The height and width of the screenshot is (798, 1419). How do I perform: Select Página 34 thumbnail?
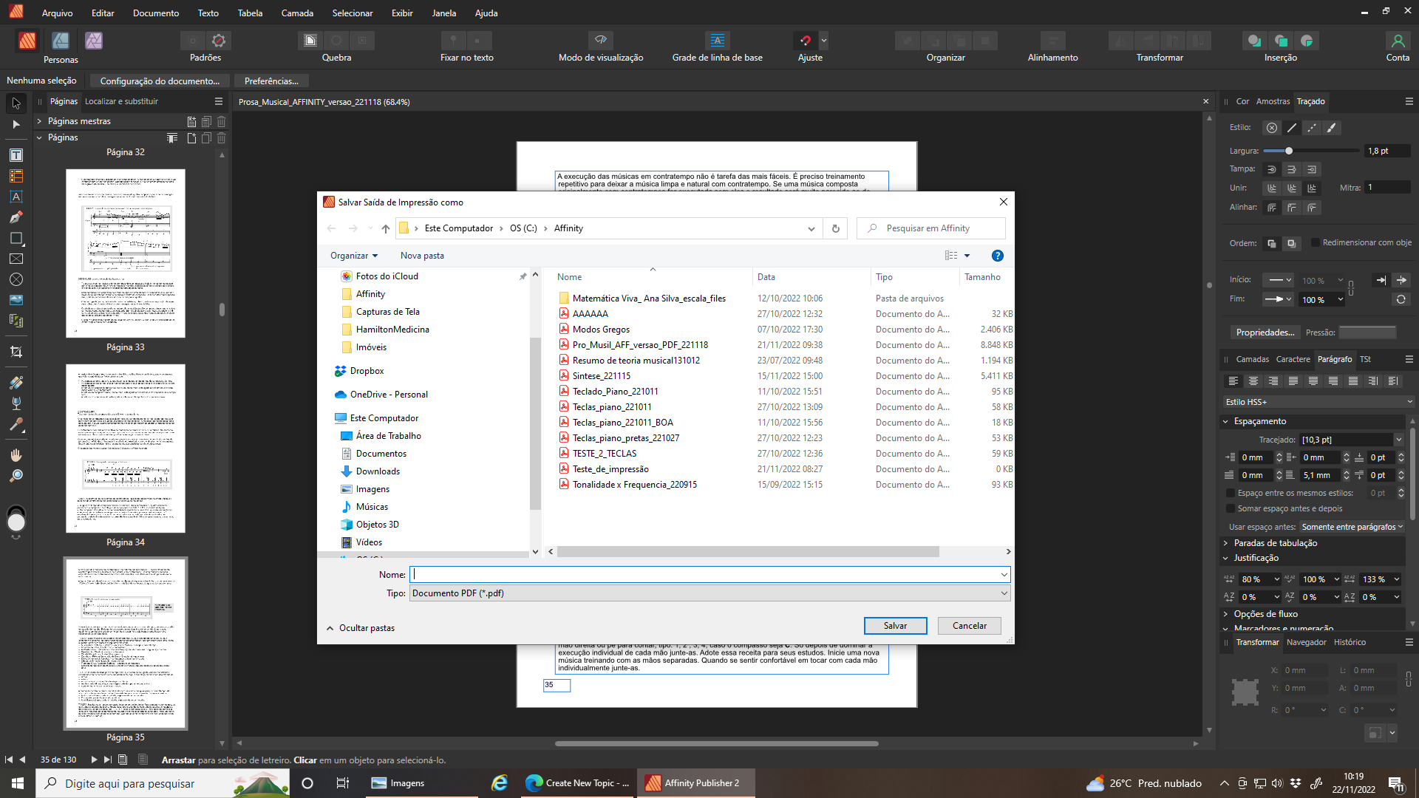point(125,449)
